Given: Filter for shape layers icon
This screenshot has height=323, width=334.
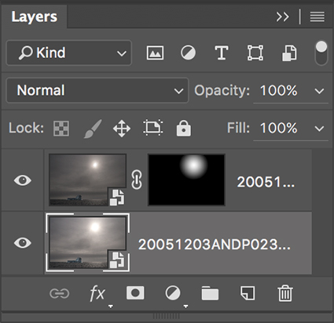Looking at the screenshot, I should point(255,53).
